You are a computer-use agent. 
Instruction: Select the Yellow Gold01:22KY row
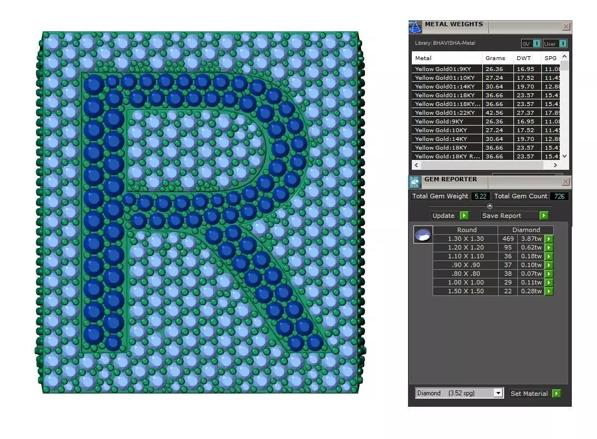pyautogui.click(x=486, y=112)
